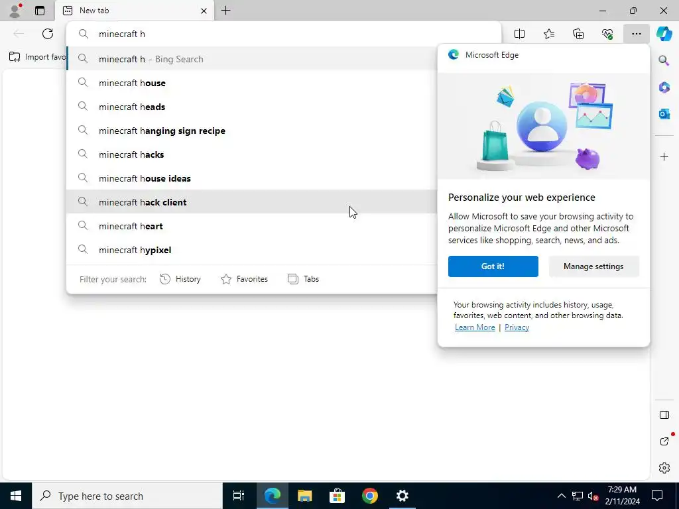Click the Manage settings button

593,266
